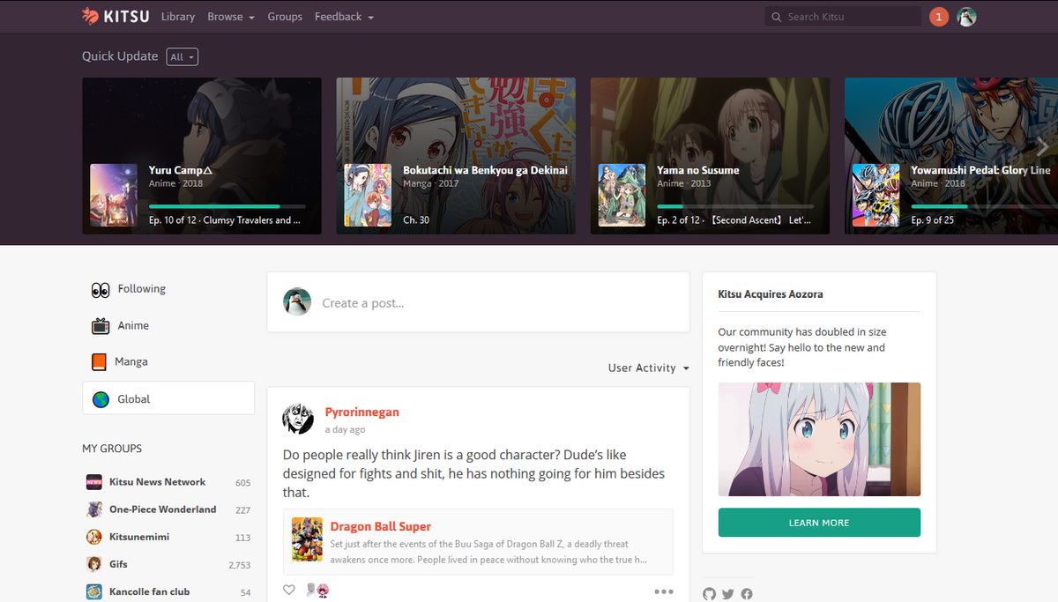This screenshot has height=602, width=1058.
Task: Expand the Quick Update 'All' filter dropdown
Action: (x=182, y=56)
